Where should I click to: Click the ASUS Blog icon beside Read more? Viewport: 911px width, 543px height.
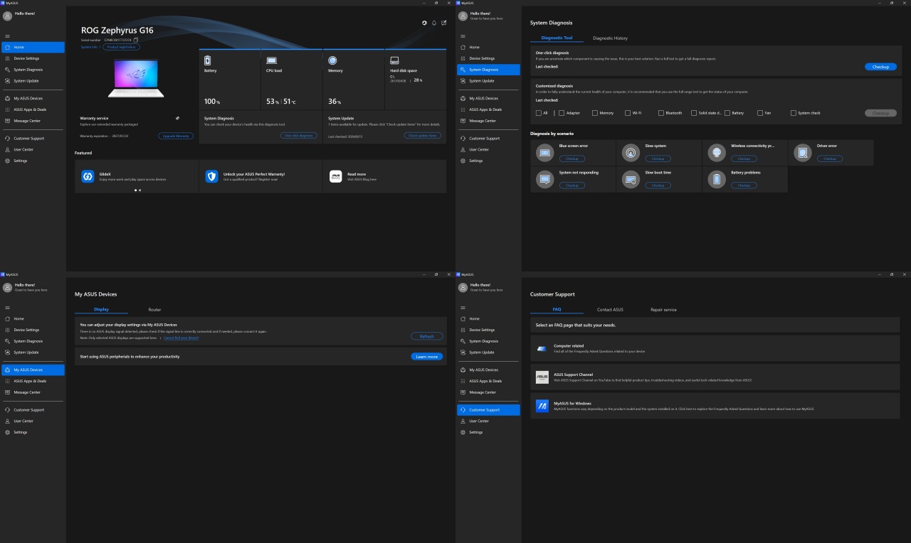335,176
